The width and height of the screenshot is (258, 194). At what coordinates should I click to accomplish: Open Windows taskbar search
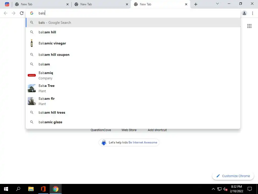point(18,189)
